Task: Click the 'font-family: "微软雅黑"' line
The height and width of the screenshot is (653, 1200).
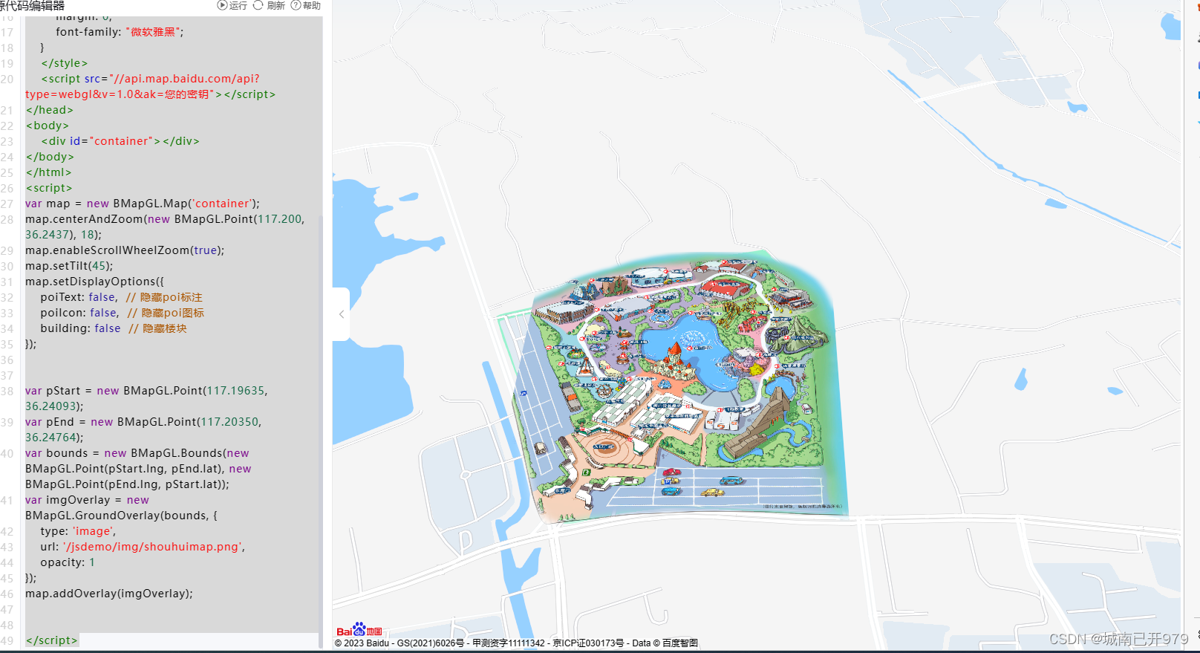Action: (x=120, y=32)
